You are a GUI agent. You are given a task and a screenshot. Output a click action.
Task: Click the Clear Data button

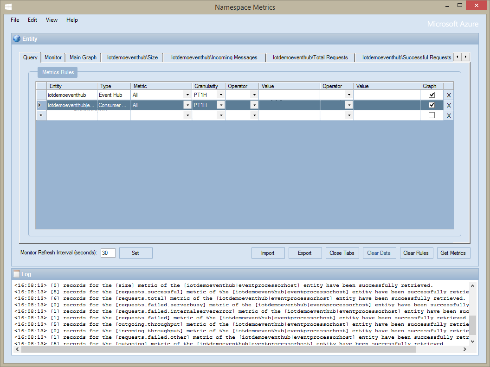click(379, 253)
